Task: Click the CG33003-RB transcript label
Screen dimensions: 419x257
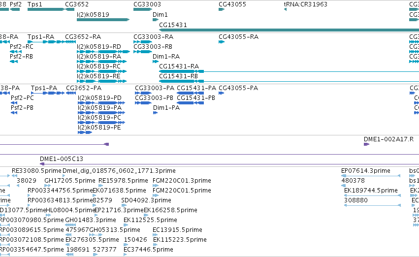Action: pos(153,47)
